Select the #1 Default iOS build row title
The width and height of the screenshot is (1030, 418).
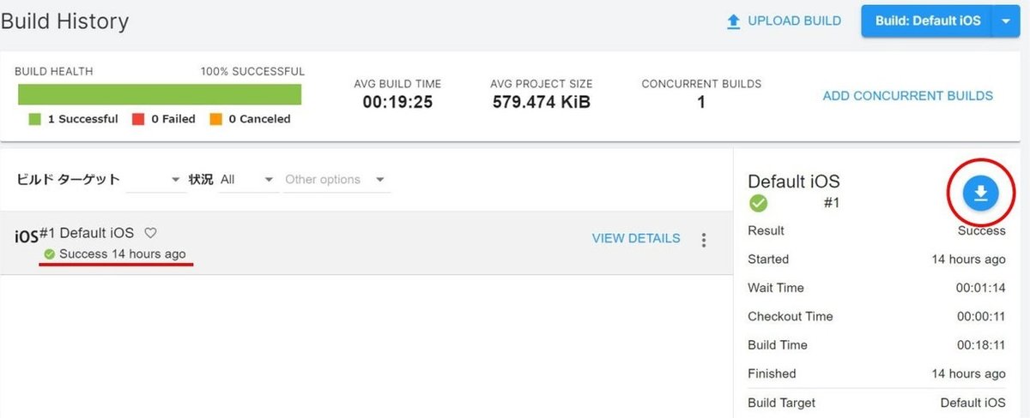(88, 233)
